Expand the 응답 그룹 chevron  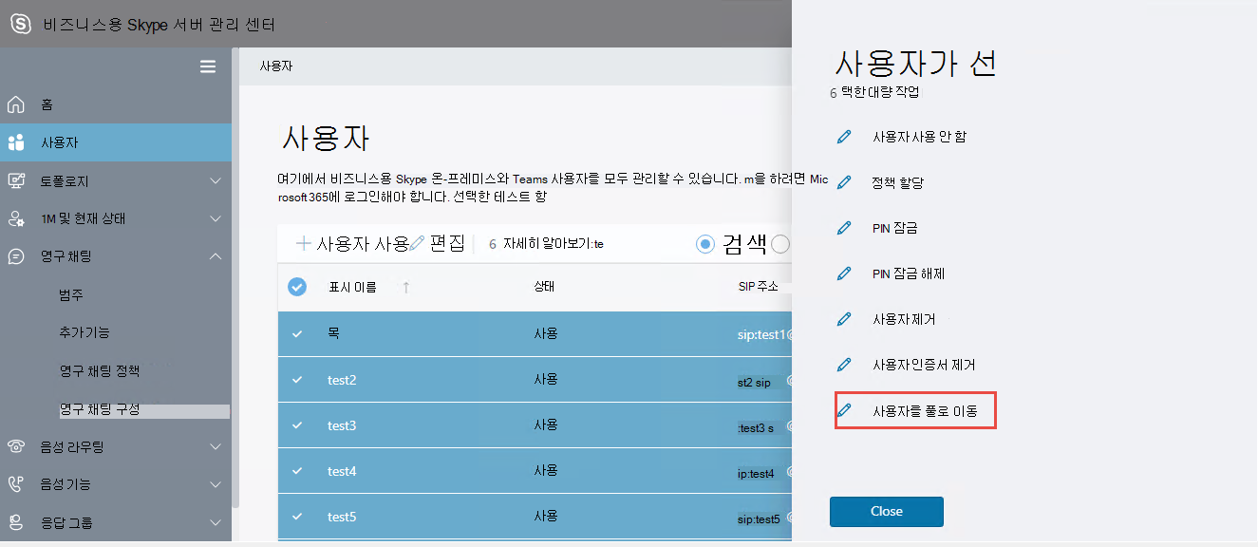click(216, 522)
